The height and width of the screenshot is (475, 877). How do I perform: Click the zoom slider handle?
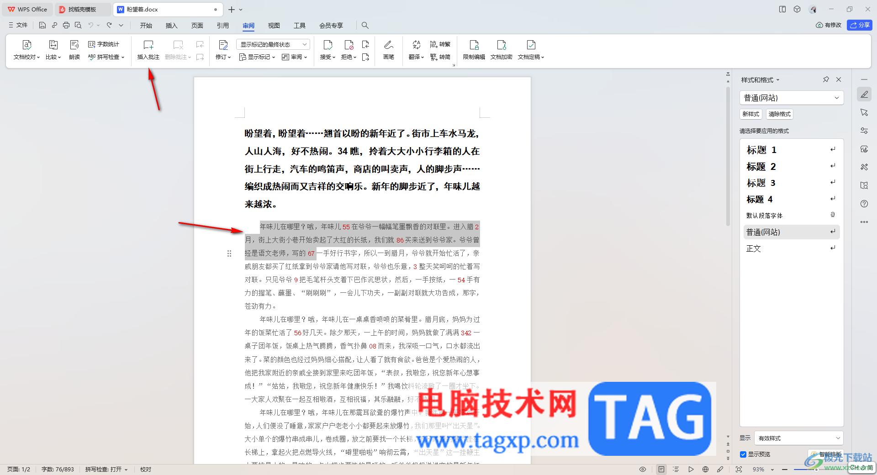(x=816, y=469)
